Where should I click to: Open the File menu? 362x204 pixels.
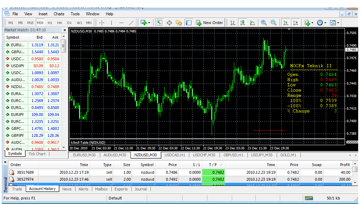pyautogui.click(x=15, y=14)
